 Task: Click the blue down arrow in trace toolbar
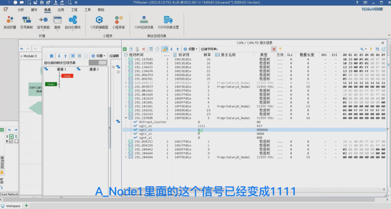(171, 49)
